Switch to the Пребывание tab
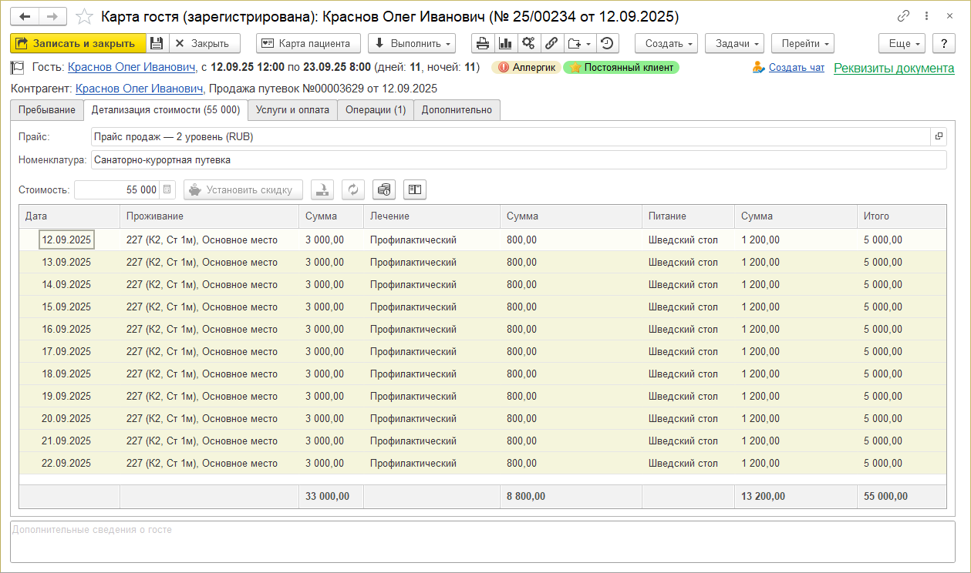Image resolution: width=971 pixels, height=573 pixels. coord(47,110)
